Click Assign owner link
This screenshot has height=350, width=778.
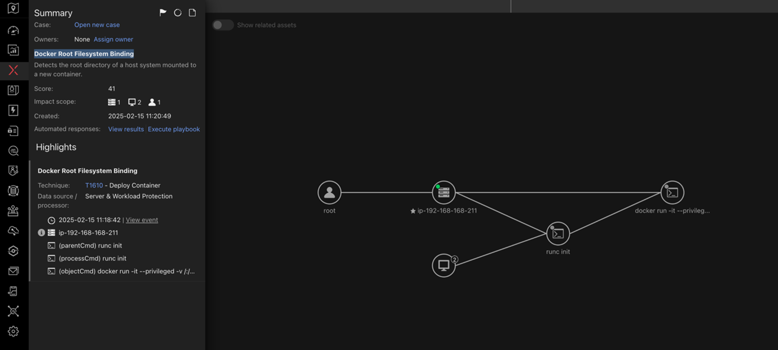tap(113, 39)
